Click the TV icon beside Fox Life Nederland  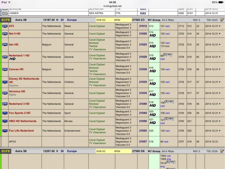(x=5, y=131)
